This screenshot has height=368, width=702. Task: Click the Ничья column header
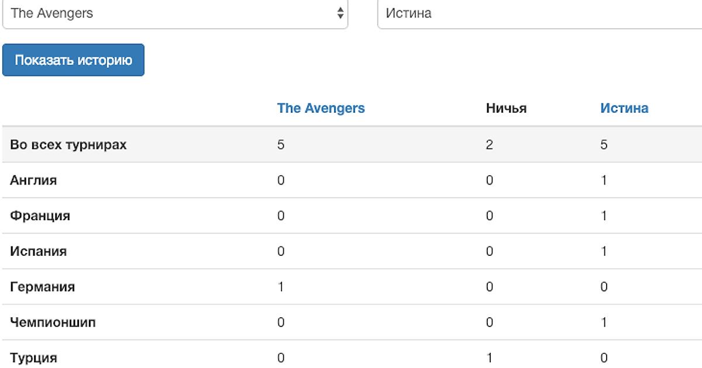coord(506,109)
